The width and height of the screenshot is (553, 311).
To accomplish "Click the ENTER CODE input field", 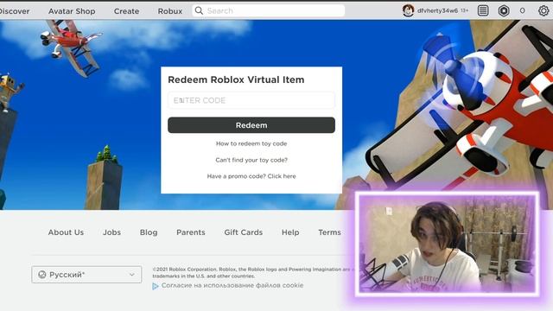I will (x=251, y=100).
